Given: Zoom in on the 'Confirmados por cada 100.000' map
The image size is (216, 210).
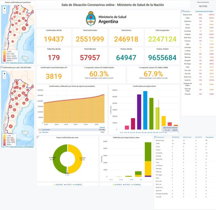Looking at the screenshot, I should click(x=4, y=74).
